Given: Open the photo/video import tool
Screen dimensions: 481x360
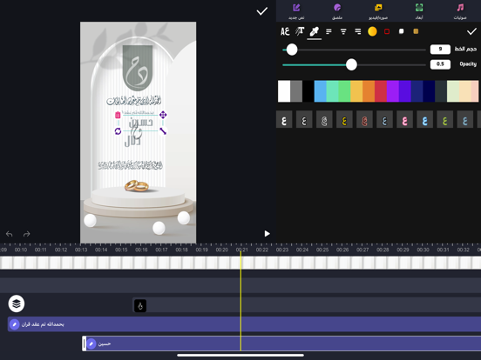Looking at the screenshot, I should point(378,11).
